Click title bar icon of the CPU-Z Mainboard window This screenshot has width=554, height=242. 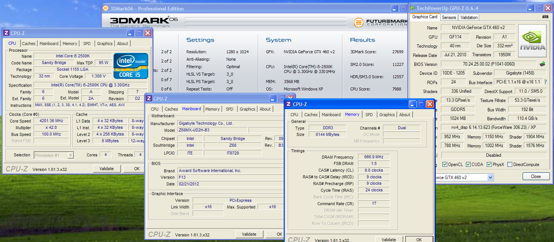[149, 98]
